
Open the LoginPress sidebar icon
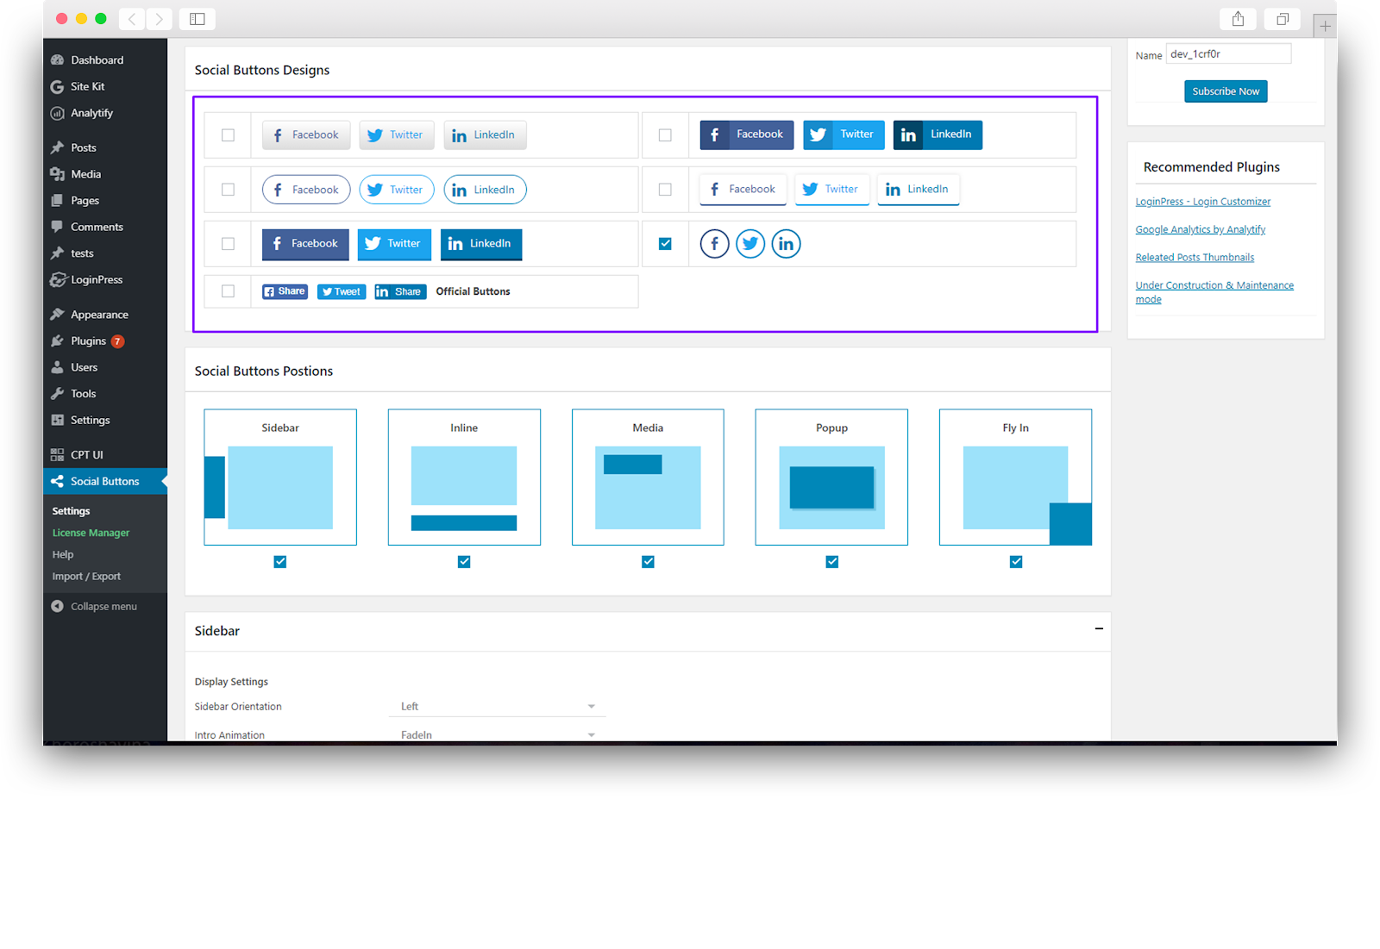click(58, 279)
